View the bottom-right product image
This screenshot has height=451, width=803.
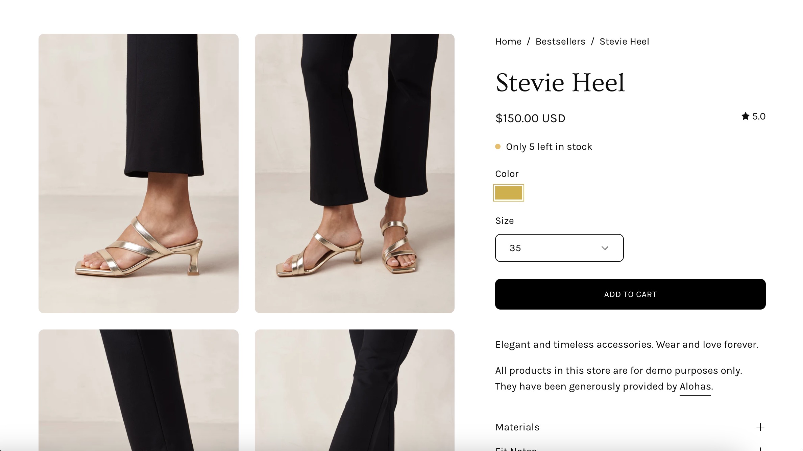(x=355, y=390)
